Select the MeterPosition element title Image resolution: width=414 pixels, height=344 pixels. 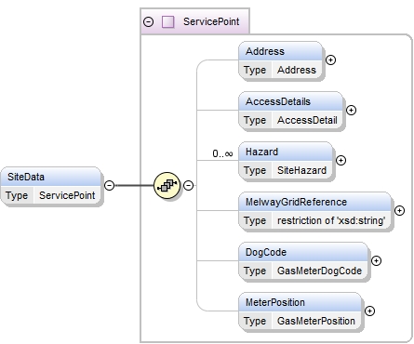pyautogui.click(x=275, y=302)
